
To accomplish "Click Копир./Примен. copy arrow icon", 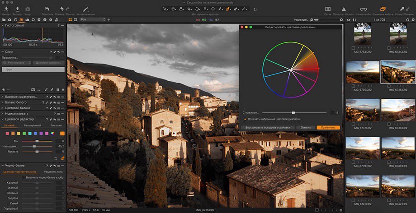I will (402, 9).
